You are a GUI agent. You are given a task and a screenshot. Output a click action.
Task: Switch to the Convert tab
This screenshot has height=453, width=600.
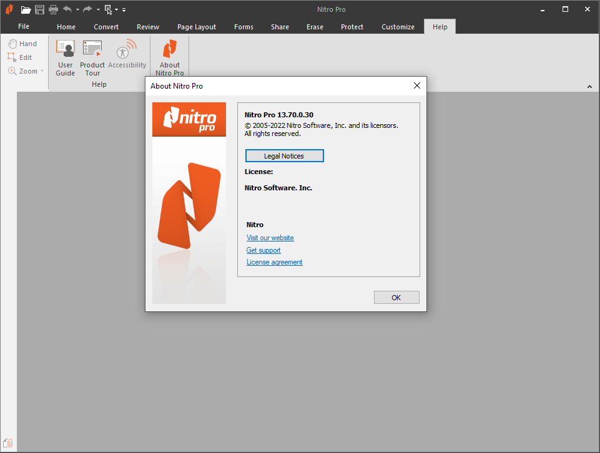tap(106, 27)
